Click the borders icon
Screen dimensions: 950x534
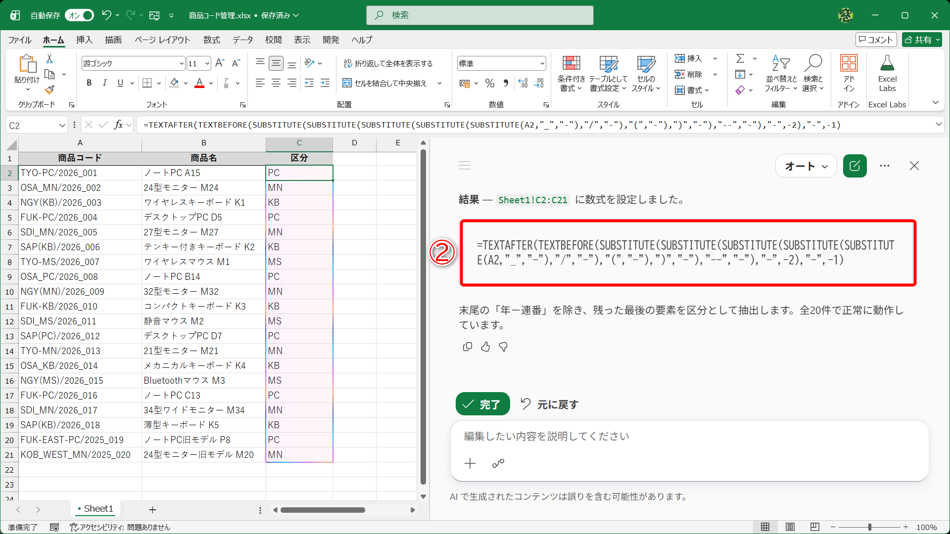click(x=147, y=83)
